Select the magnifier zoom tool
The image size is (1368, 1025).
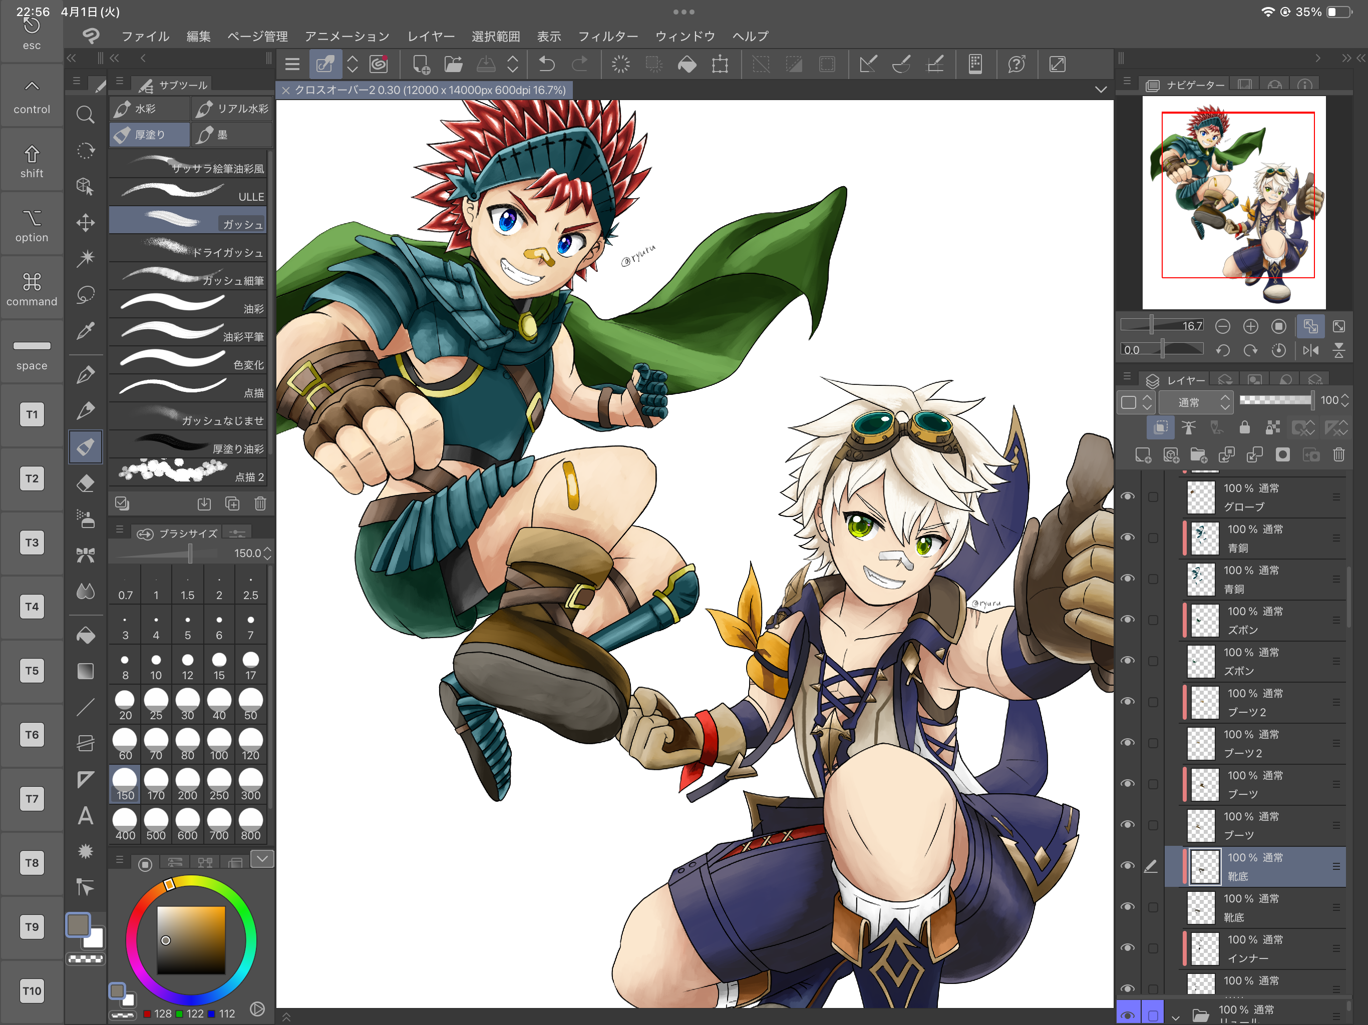pos(85,115)
